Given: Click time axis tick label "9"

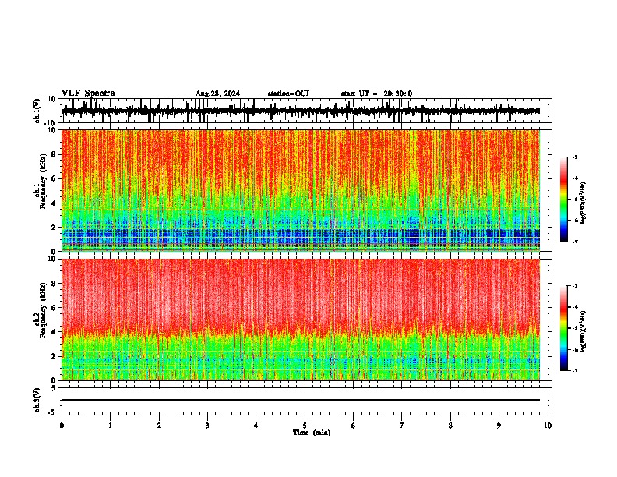Looking at the screenshot, I should tap(499, 426).
